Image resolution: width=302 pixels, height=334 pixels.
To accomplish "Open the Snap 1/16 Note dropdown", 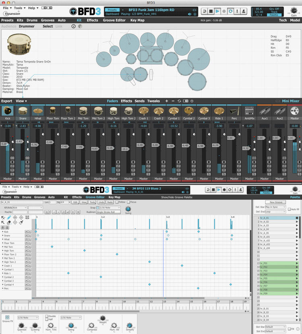I will (110, 208).
